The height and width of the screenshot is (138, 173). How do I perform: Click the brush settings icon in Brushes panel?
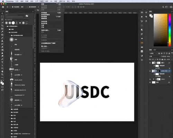point(27,16)
